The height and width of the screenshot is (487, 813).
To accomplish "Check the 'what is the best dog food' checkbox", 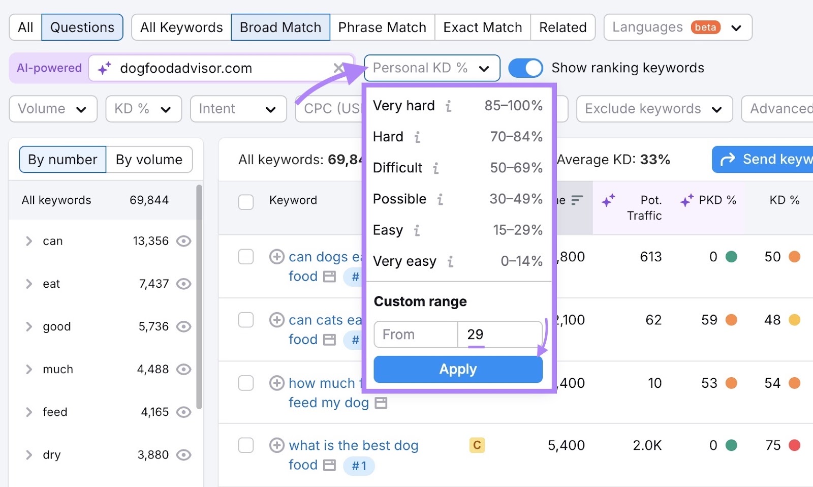I will tap(246, 445).
